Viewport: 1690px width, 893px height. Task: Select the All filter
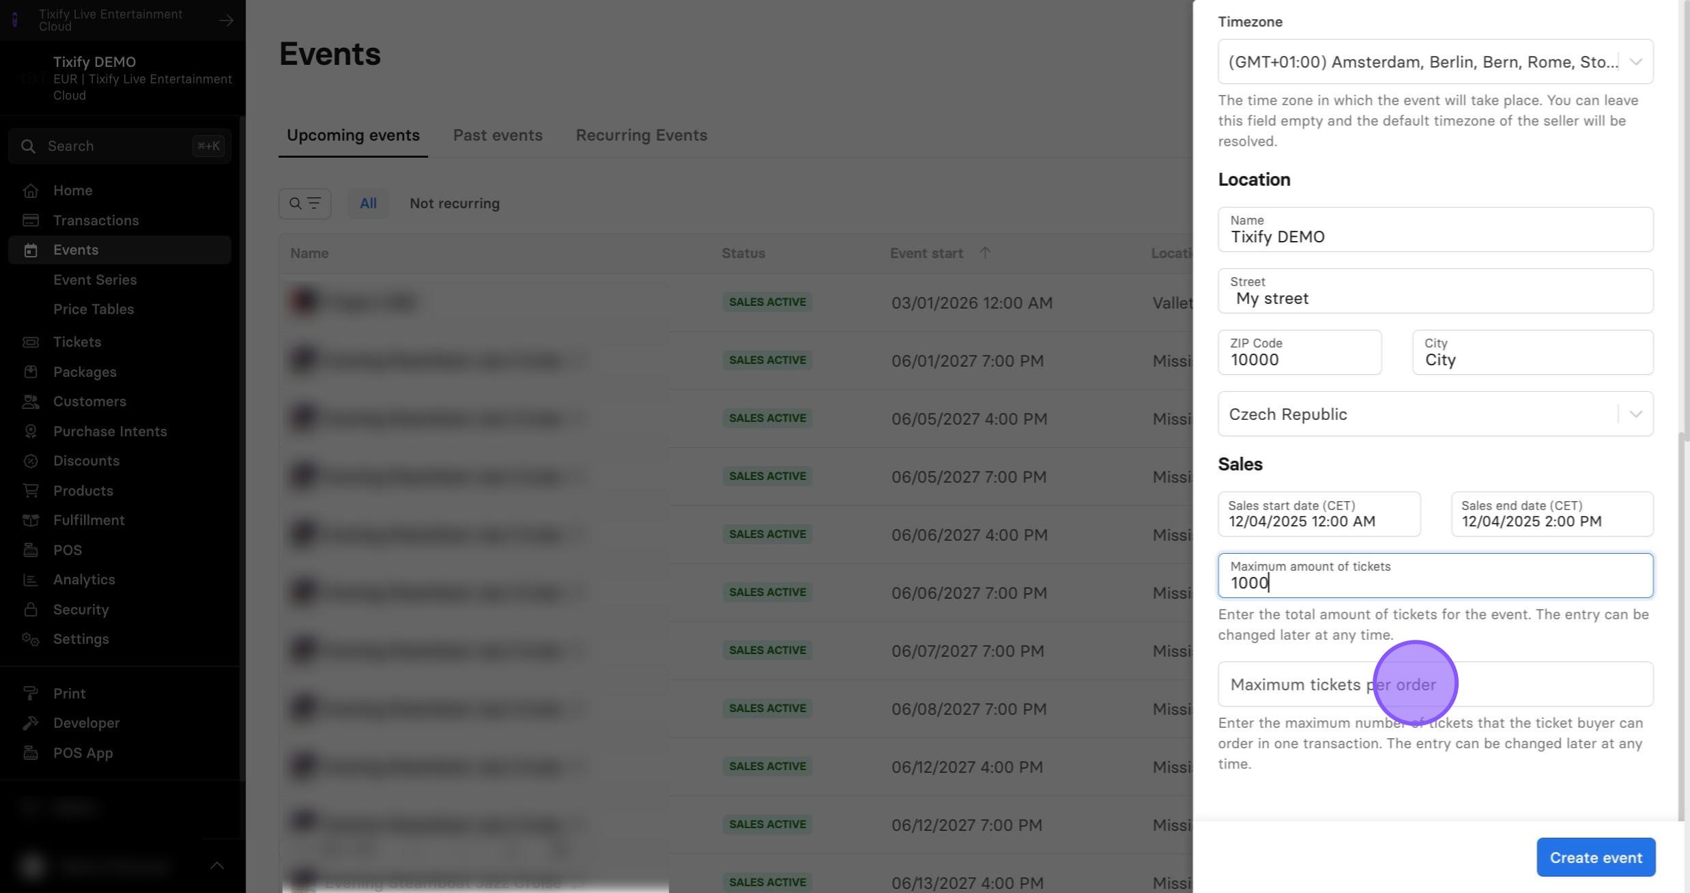368,203
